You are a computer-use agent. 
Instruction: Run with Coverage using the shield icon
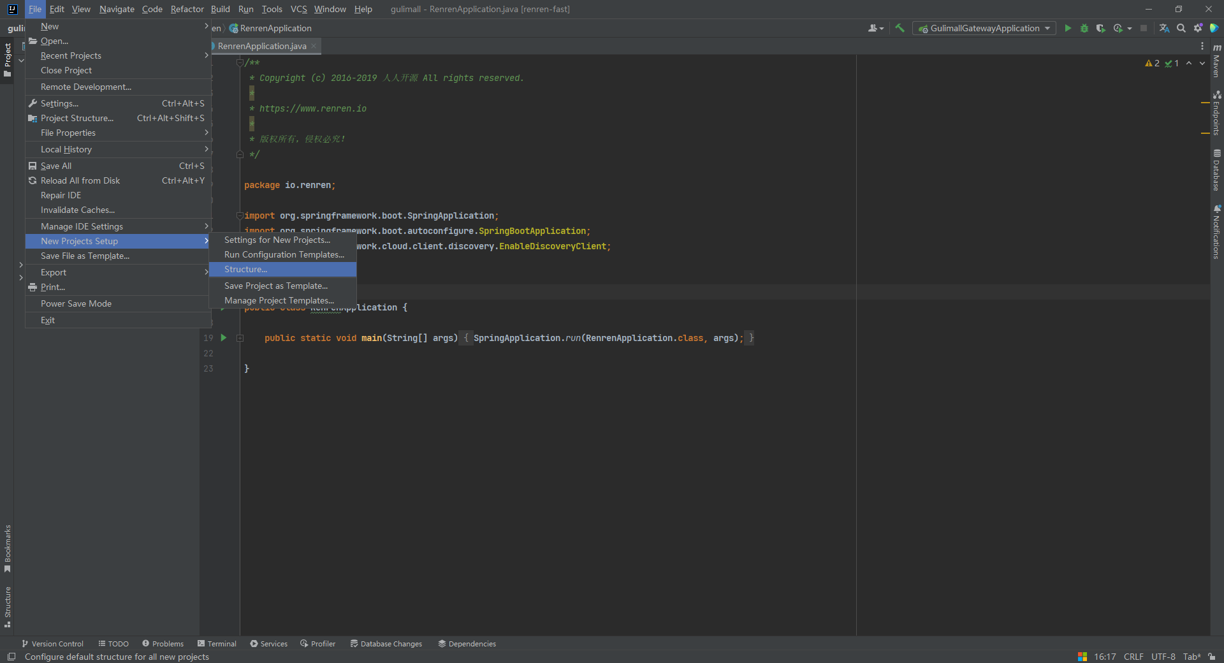pos(1100,28)
